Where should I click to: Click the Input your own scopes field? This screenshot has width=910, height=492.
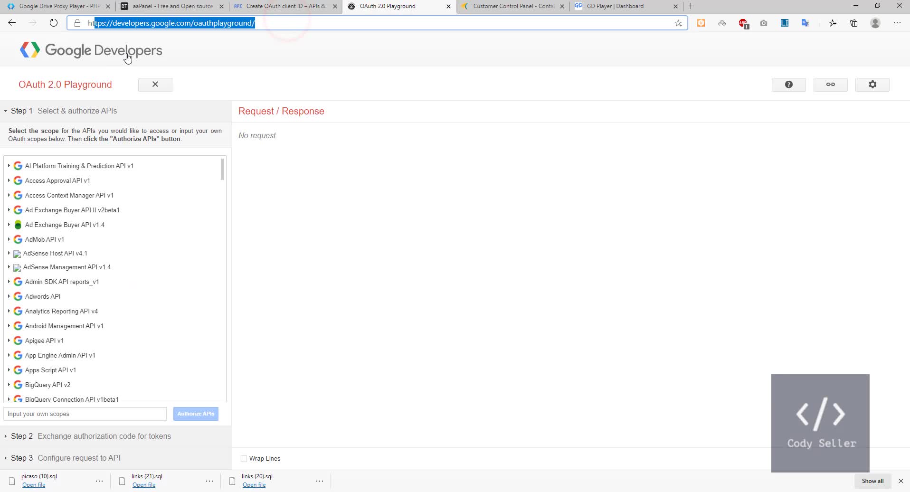coord(85,414)
